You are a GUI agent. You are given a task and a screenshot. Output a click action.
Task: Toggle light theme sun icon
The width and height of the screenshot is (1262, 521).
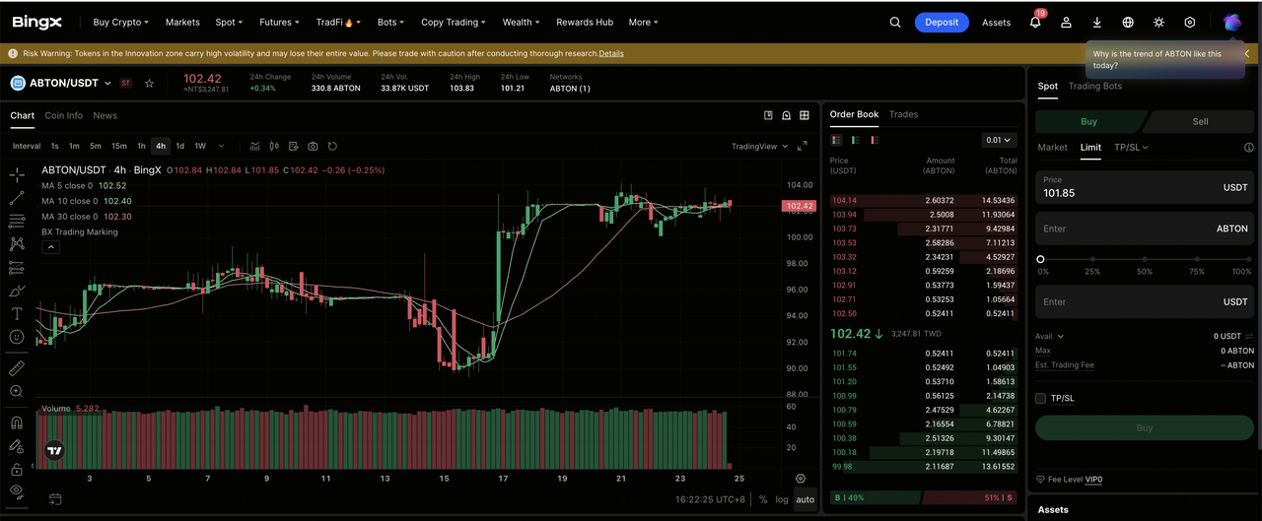click(1158, 22)
